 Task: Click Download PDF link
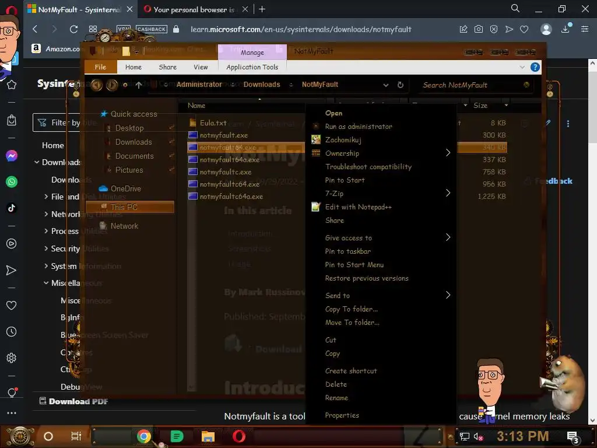click(74, 401)
